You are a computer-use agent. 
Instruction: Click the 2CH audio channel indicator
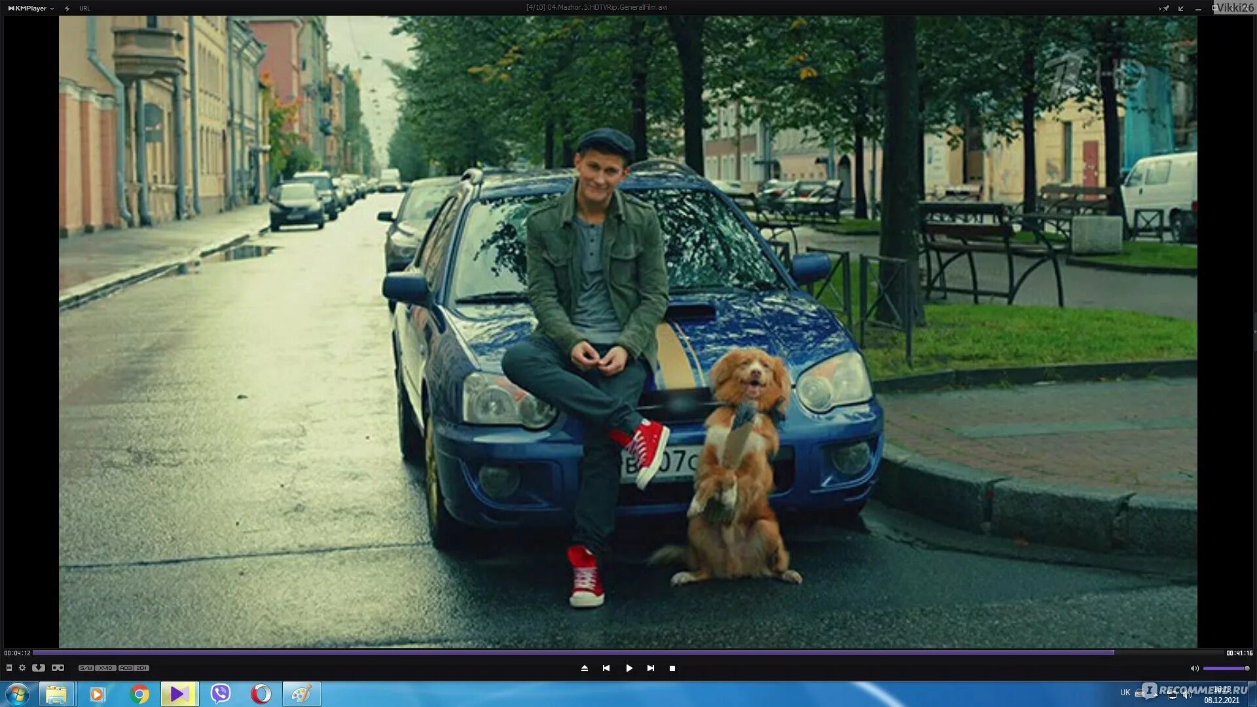[142, 668]
